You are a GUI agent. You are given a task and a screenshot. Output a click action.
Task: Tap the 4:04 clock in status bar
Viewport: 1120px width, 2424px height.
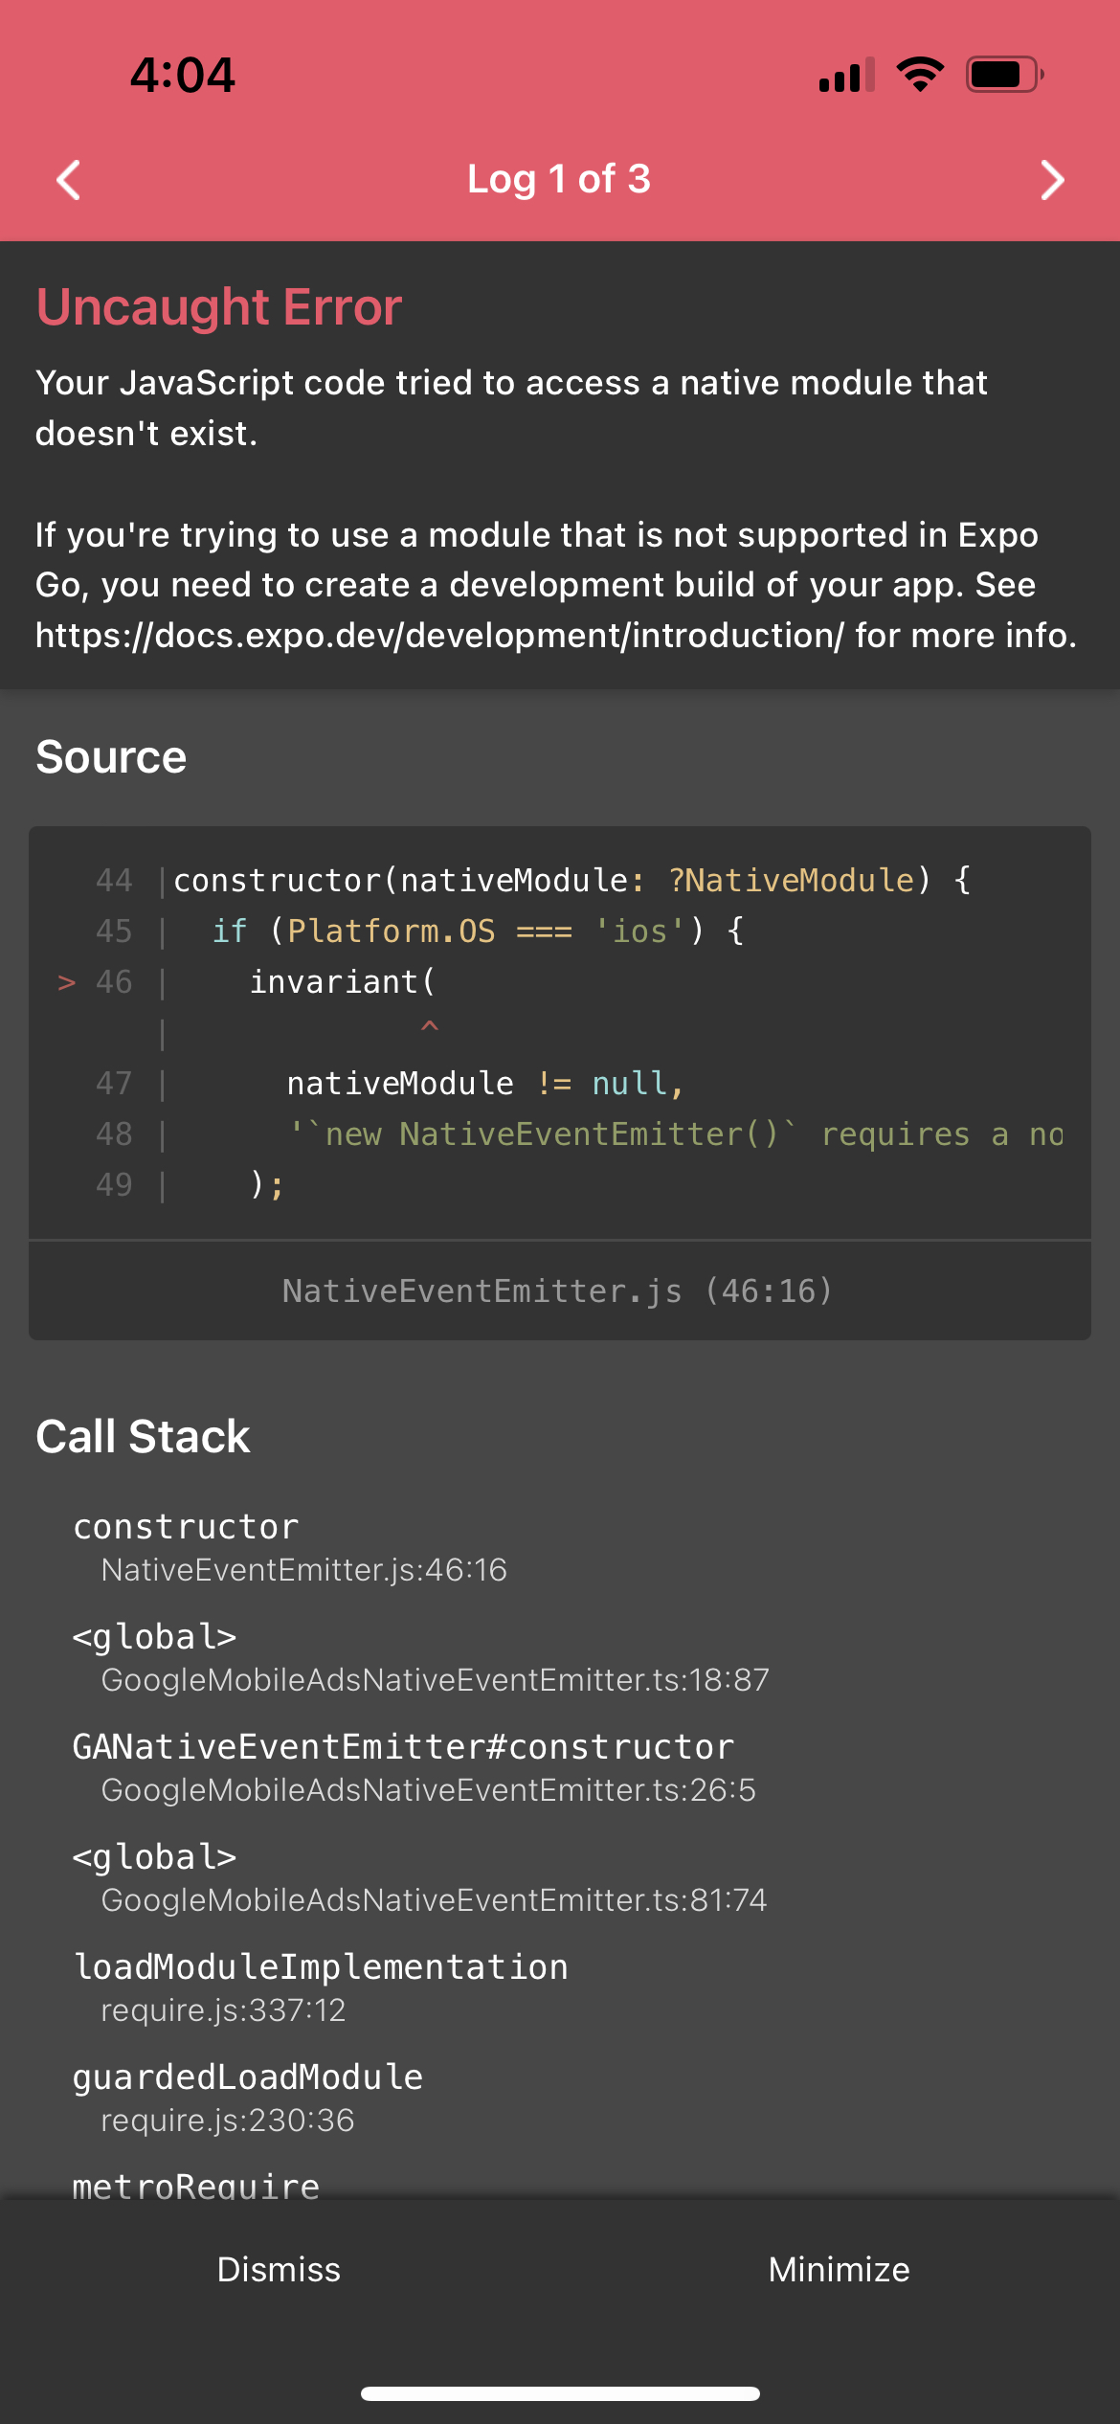pos(183,75)
